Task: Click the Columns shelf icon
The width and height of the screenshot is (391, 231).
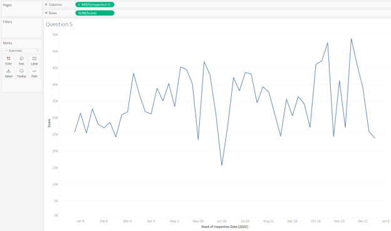Action: point(46,4)
